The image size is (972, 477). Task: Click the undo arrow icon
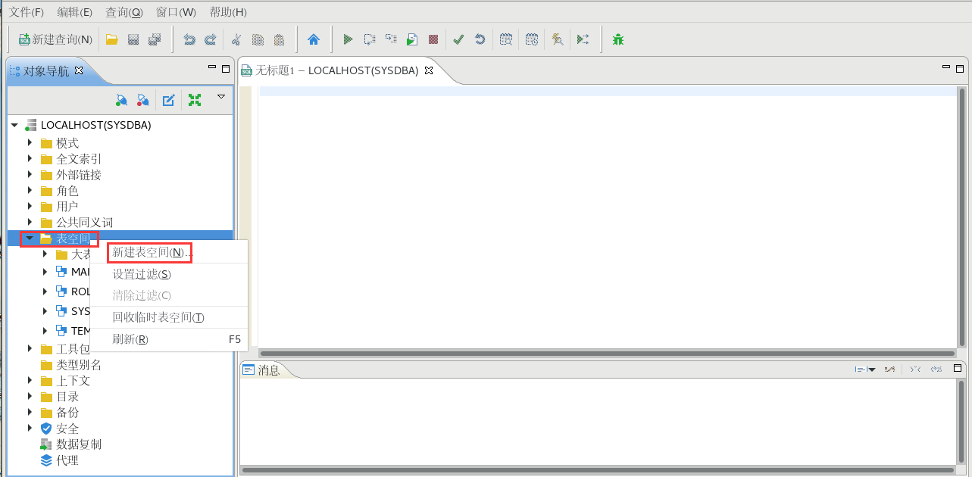click(189, 39)
